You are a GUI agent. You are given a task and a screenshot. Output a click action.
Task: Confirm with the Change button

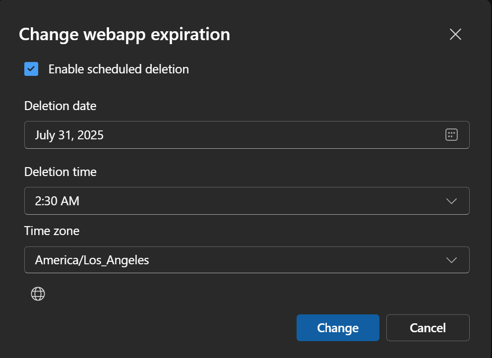338,328
